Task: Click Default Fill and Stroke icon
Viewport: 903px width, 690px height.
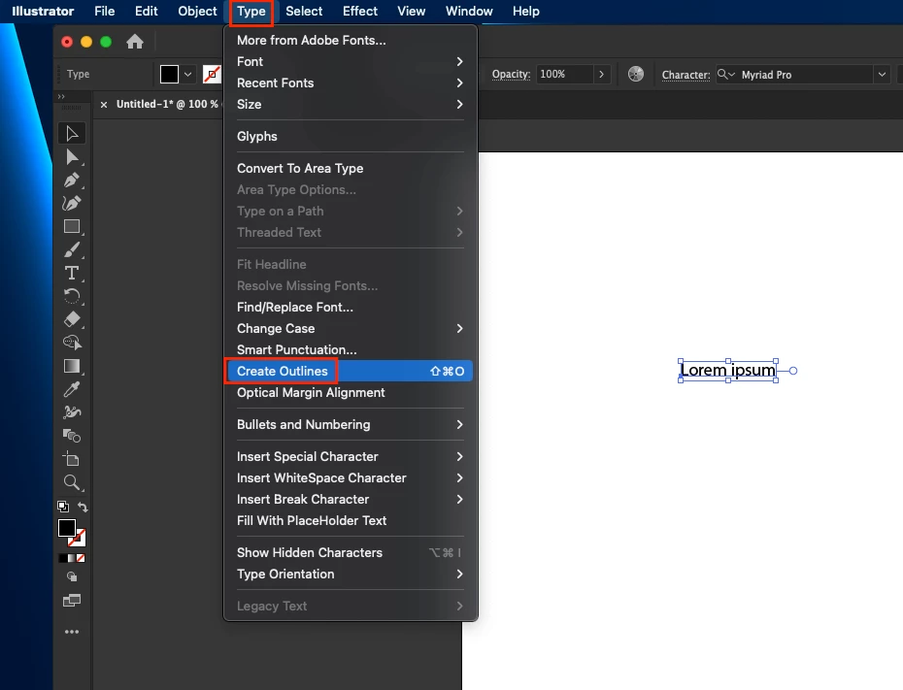Action: coord(63,507)
